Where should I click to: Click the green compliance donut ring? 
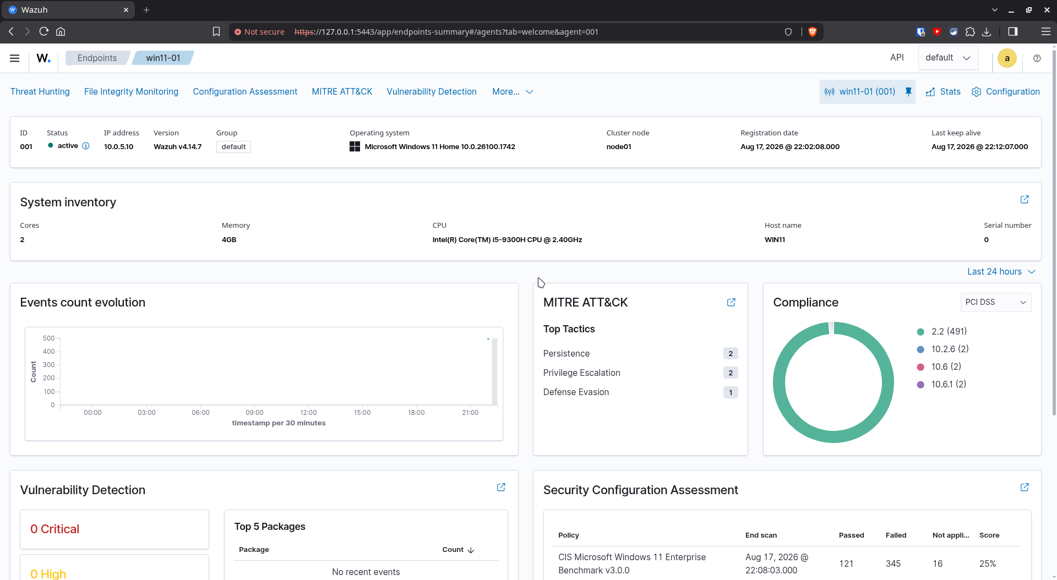(779, 382)
